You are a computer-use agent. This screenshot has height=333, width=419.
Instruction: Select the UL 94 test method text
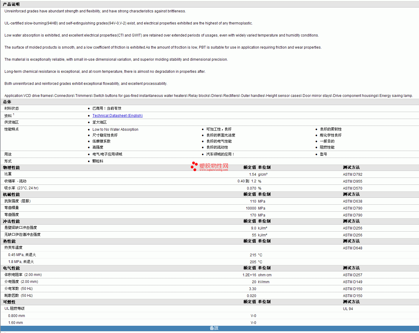pyautogui.click(x=348, y=309)
